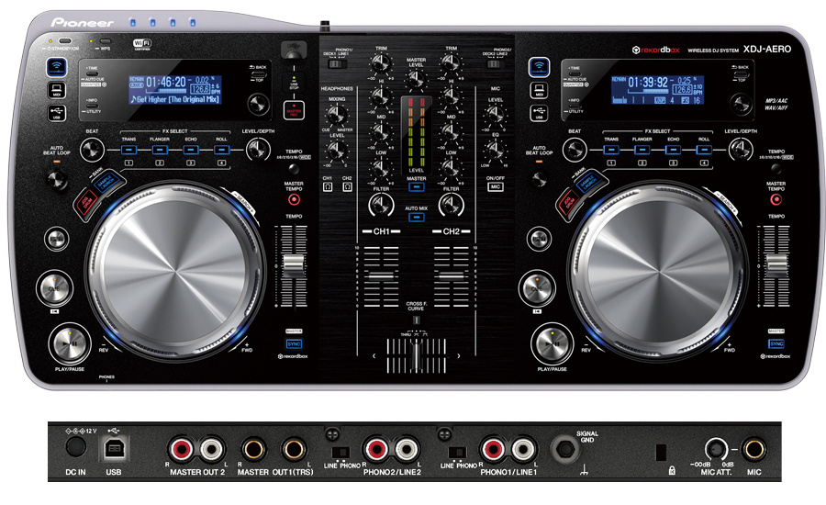Click the left deck TIME/AUTO CUE button
826x505 pixels.
click(92, 74)
